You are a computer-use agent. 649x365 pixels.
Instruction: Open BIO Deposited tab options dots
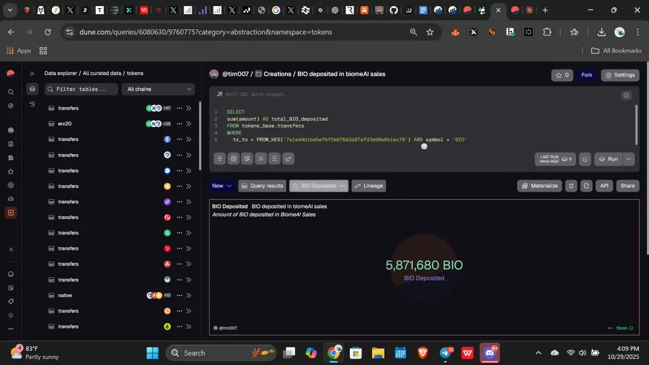pyautogui.click(x=342, y=185)
